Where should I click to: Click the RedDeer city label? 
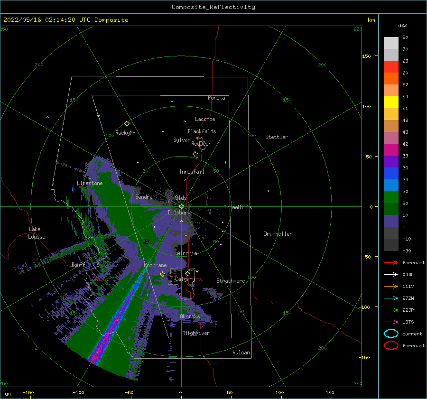201,144
